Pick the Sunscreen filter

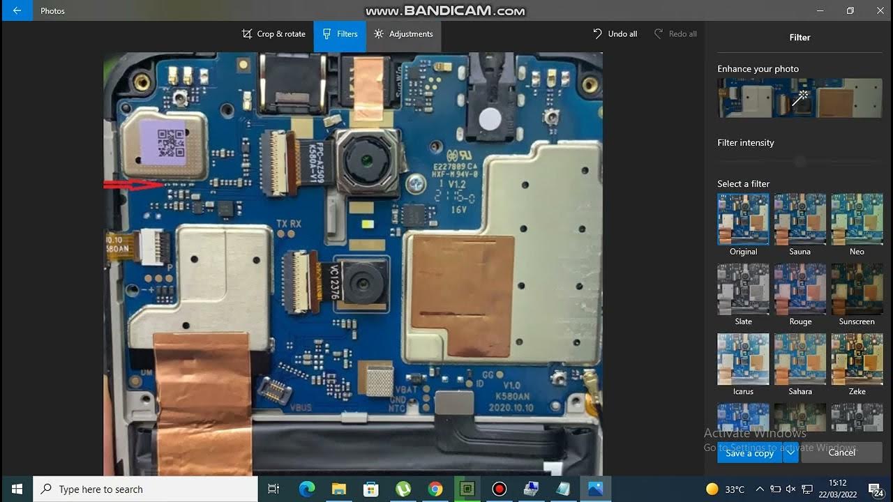(857, 289)
